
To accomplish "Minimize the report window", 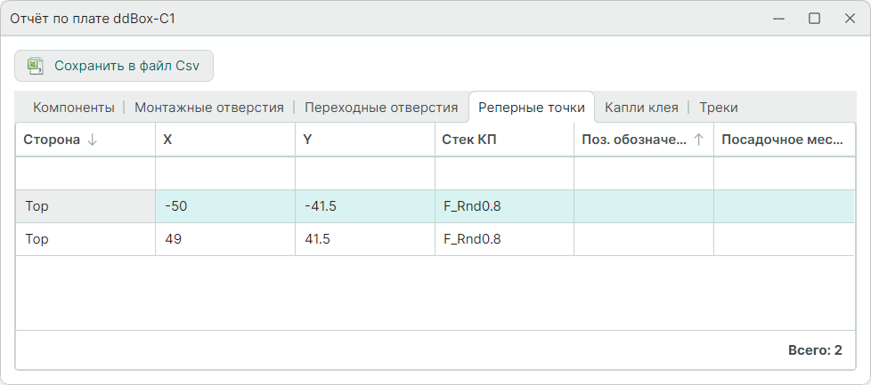I will pyautogui.click(x=779, y=18).
